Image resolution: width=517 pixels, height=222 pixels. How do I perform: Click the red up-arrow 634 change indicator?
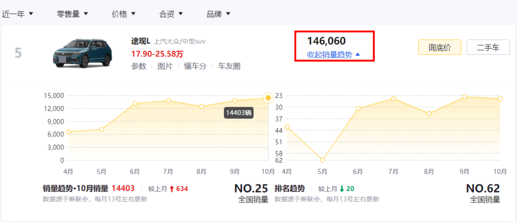coord(179,189)
